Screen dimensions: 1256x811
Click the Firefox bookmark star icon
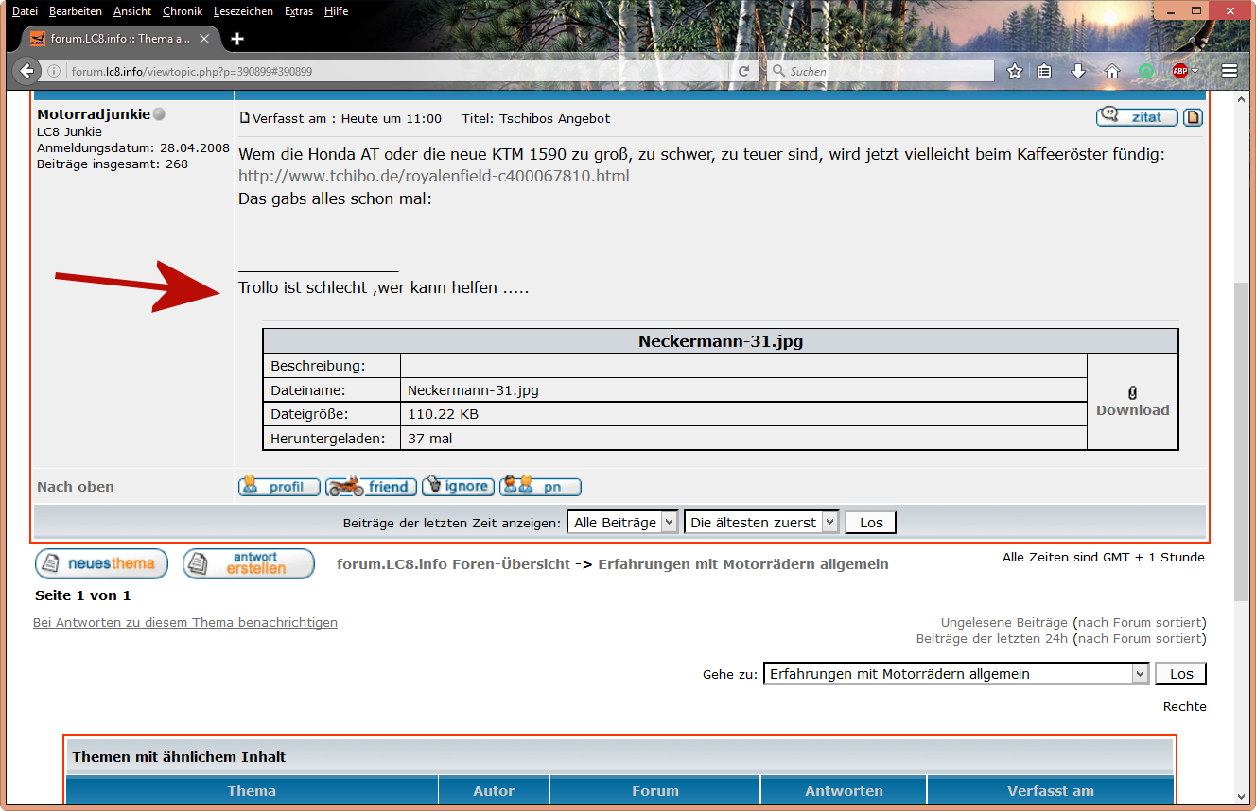coord(1015,71)
